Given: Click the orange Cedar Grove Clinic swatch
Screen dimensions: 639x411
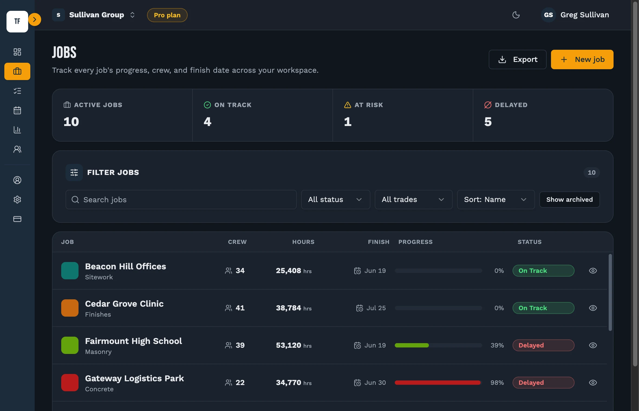Looking at the screenshot, I should 70,308.
